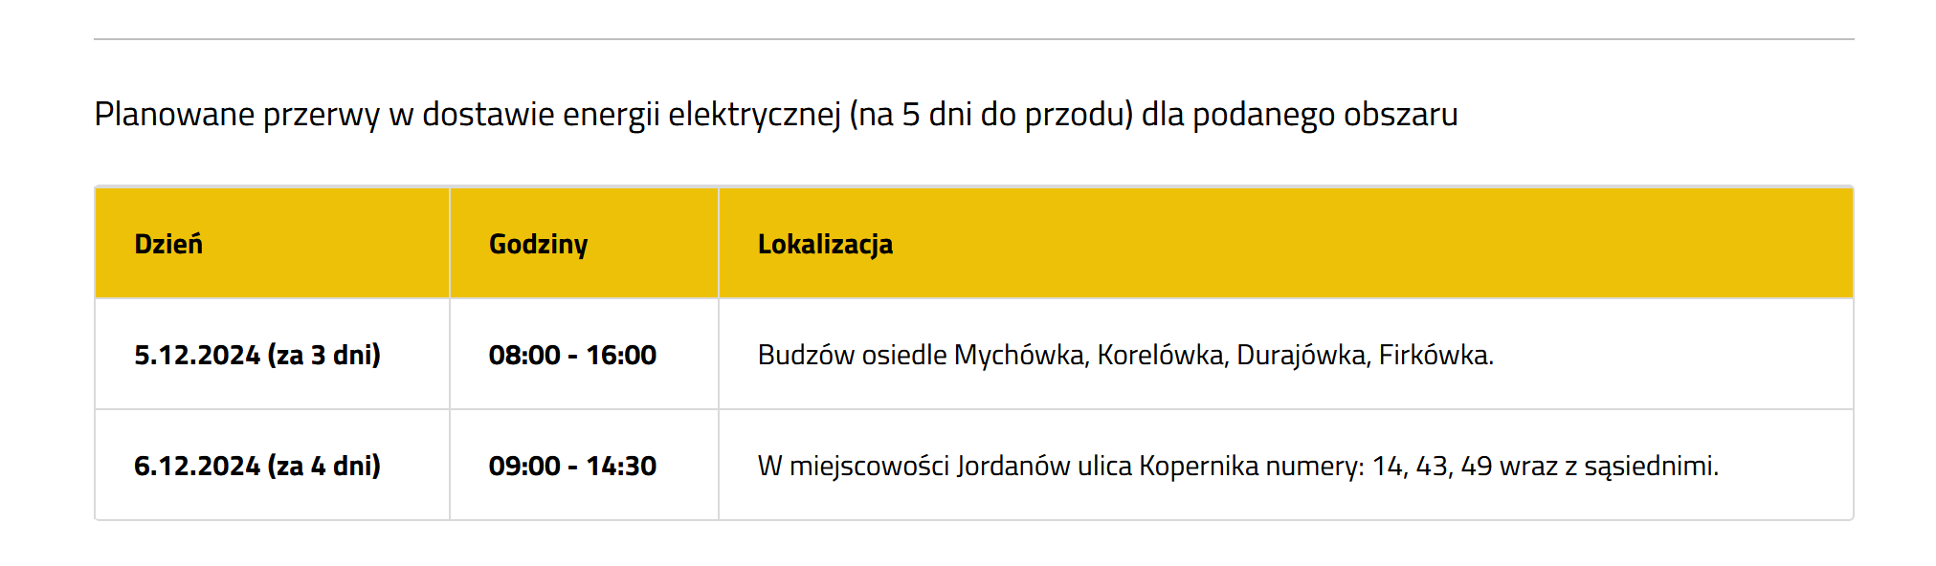Viewport: 1936px width, 566px height.
Task: Click '(na 5 dni do przodu)' in heading
Action: point(991,114)
